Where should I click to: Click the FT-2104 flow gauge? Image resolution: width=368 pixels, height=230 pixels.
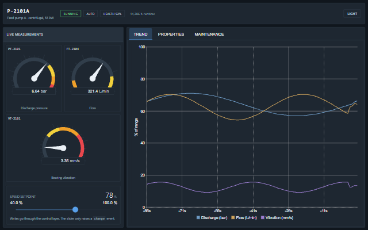tap(93, 75)
